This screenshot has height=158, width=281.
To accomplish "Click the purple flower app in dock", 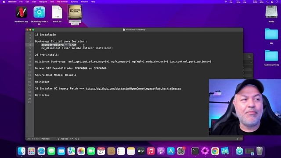I will (205, 151).
